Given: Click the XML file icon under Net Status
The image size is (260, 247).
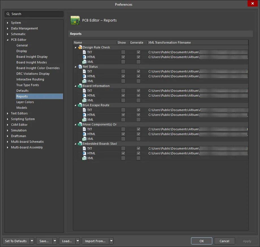Looking at the screenshot, I should (x=84, y=81).
